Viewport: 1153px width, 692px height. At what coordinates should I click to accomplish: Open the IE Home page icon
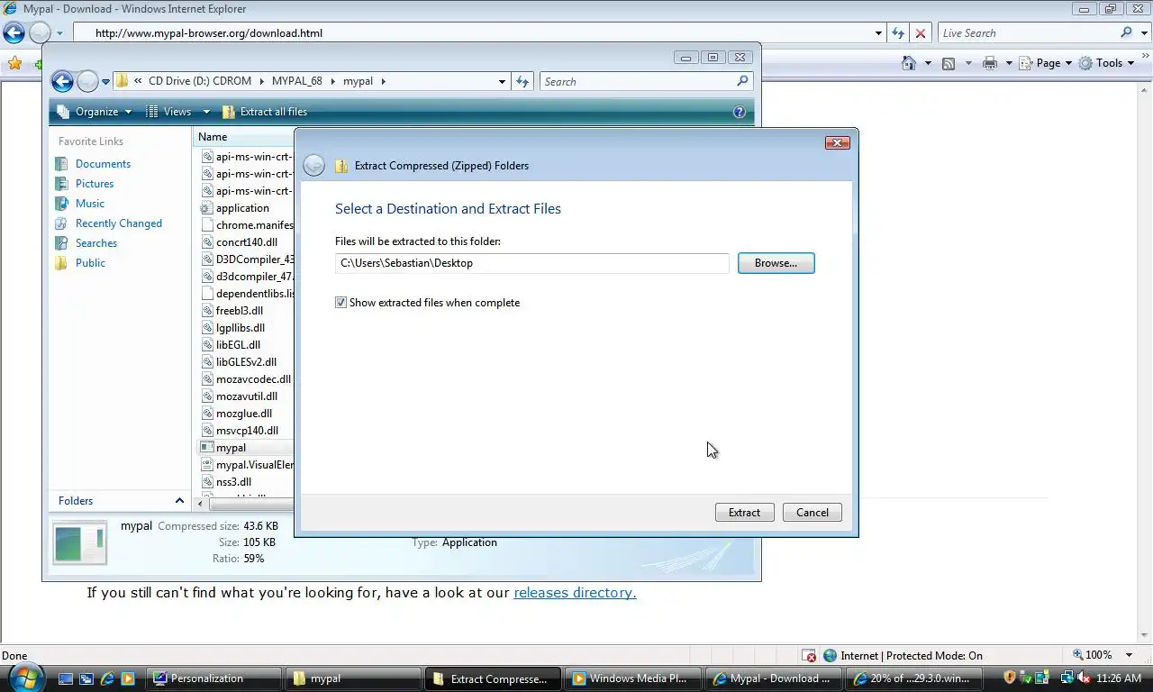909,63
